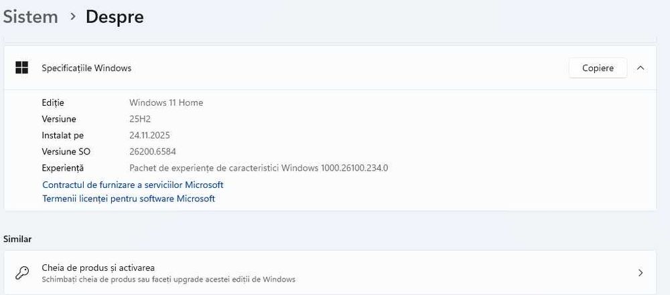This screenshot has height=295, width=670.
Task: Click the Specificațiile Windows header text
Action: click(86, 68)
